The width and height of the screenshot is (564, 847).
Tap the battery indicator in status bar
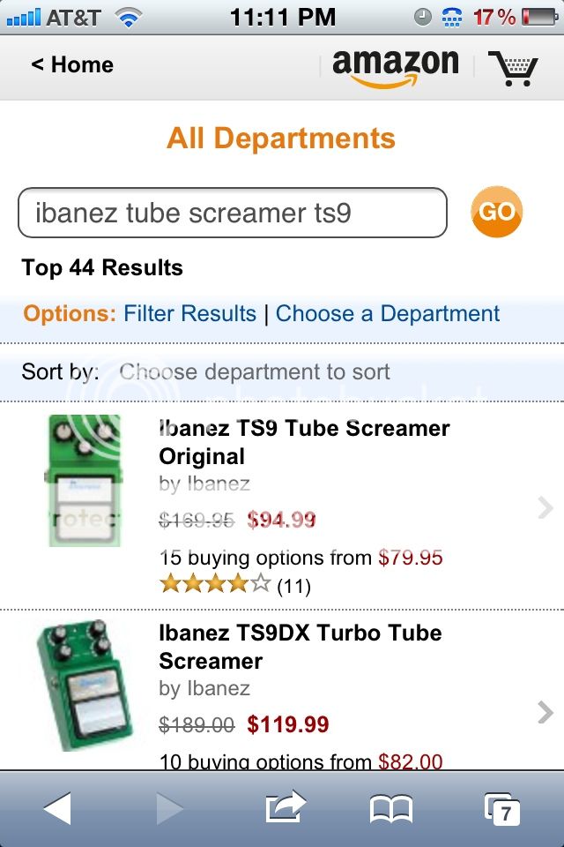538,17
